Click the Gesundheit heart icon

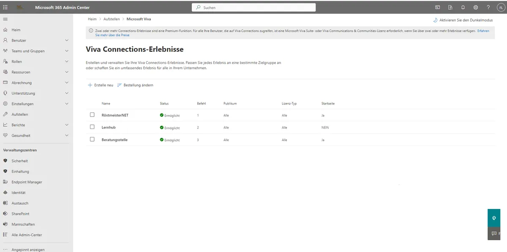click(5, 135)
